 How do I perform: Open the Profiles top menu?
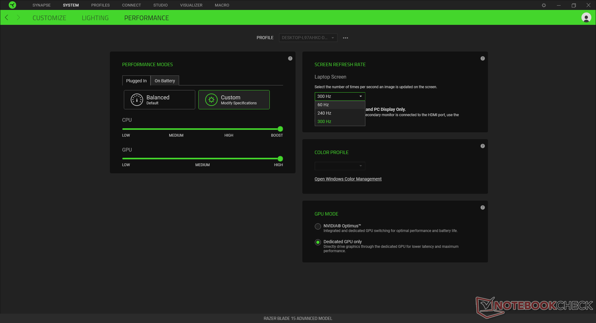point(100,5)
